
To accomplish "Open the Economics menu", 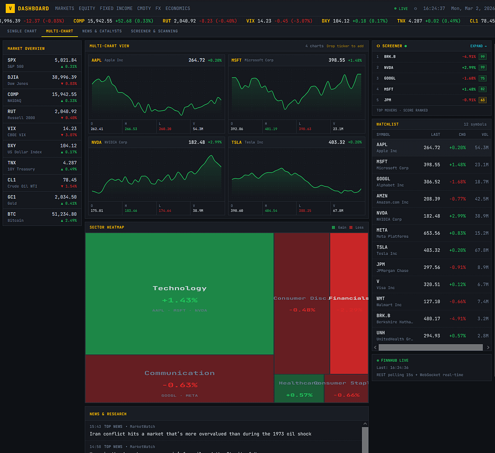I will click(x=177, y=9).
